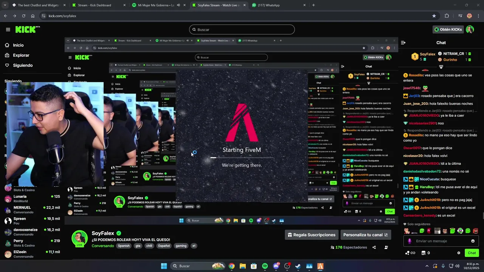Show hidden system tray icons
This screenshot has width=484, height=272.
coord(427,266)
